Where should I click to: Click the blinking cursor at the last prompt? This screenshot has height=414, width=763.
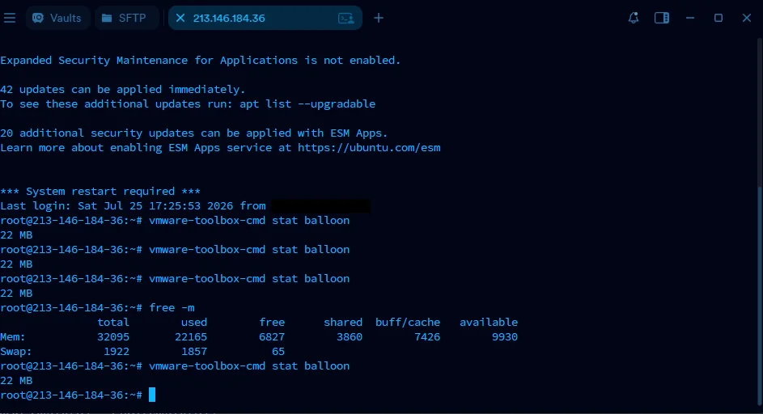point(152,395)
